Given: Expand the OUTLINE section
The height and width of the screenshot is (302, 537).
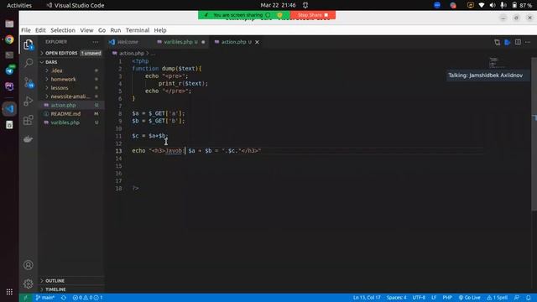Looking at the screenshot, I should (x=70, y=281).
